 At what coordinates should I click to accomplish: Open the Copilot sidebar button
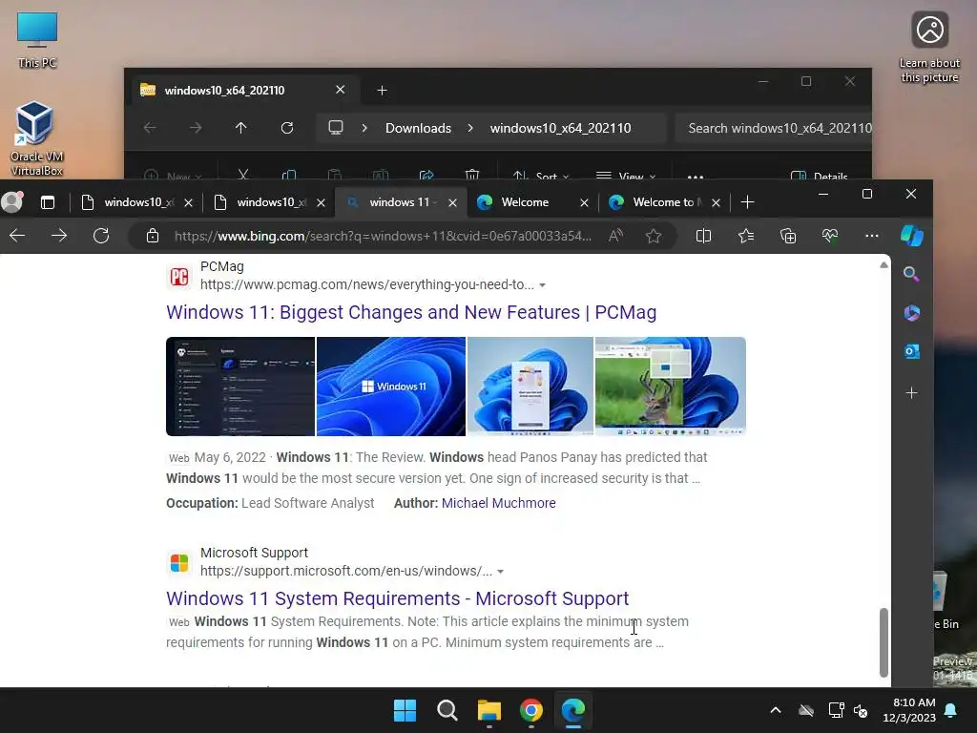(x=912, y=236)
